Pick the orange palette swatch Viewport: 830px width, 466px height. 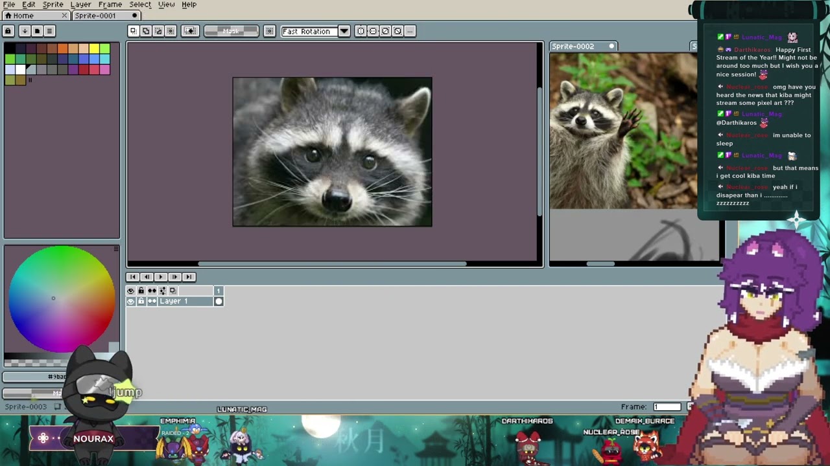[x=63, y=49]
